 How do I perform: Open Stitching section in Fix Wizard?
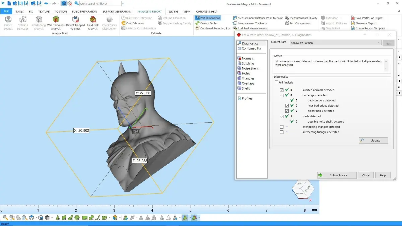[245, 63]
